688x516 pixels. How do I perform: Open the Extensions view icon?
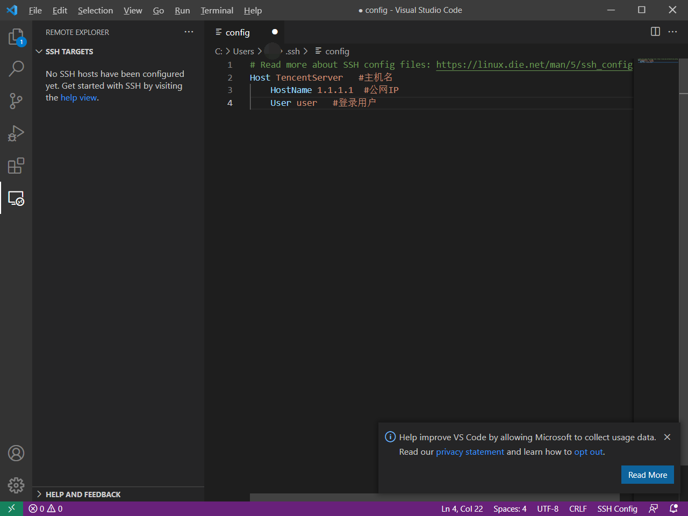16,166
